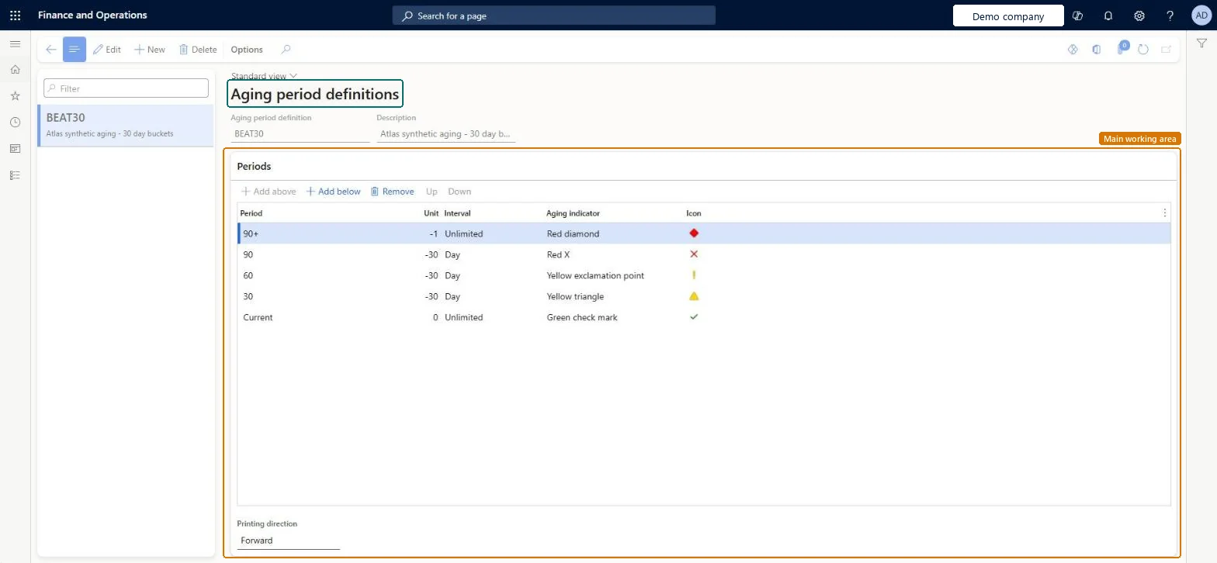
Task: Open Power Apps diamond icon
Action: [1073, 50]
